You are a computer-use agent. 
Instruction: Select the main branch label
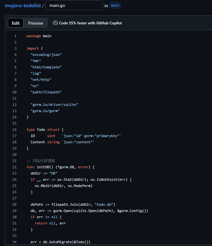pos(115,6)
